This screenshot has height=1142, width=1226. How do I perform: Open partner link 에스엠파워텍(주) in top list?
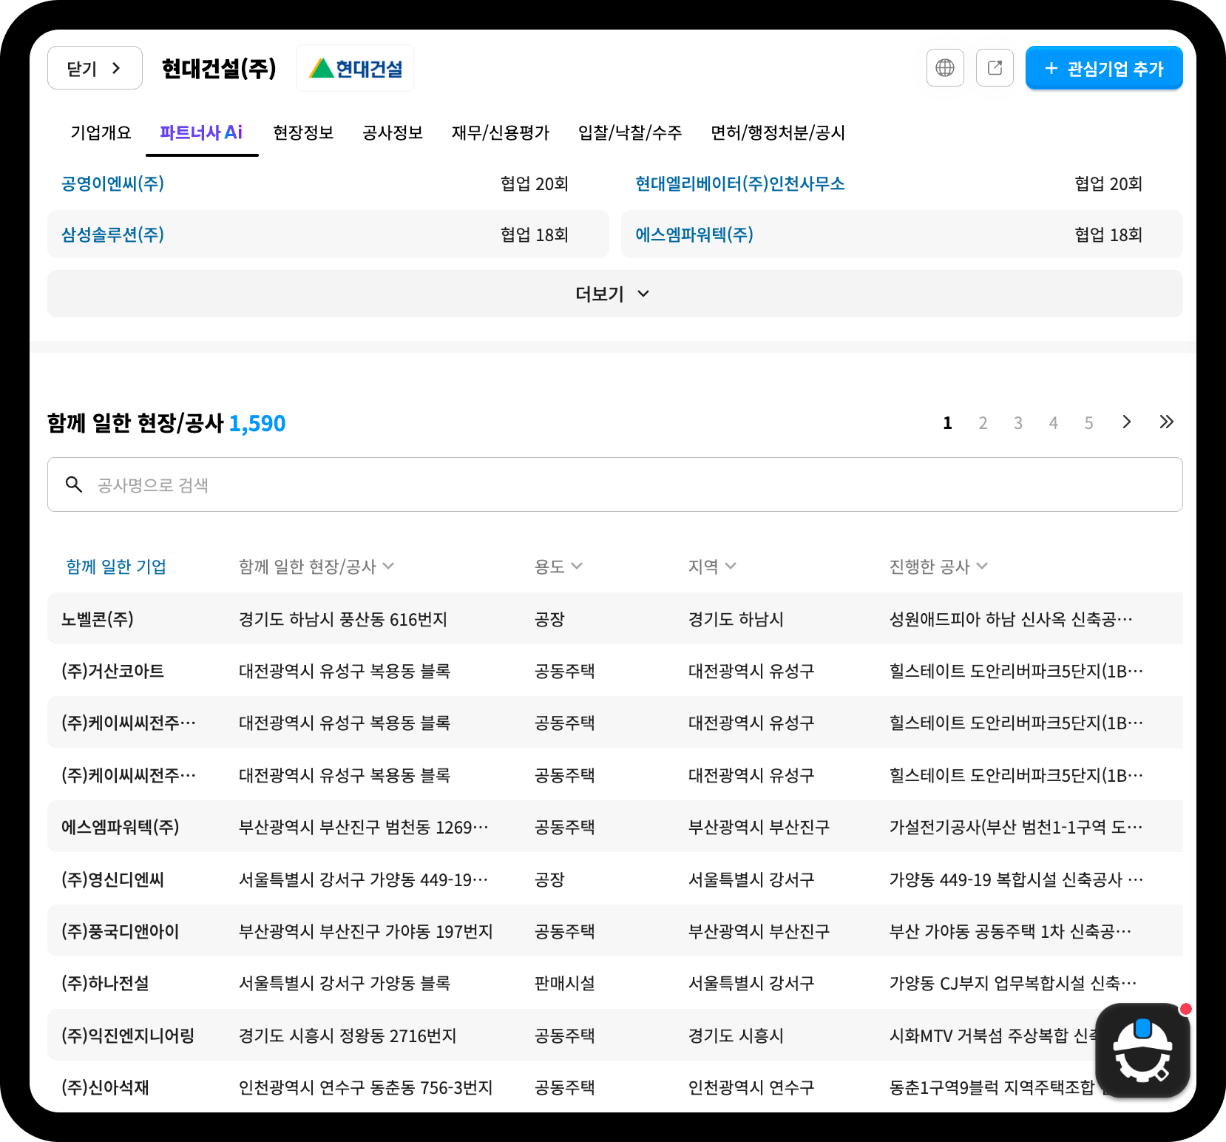point(694,234)
